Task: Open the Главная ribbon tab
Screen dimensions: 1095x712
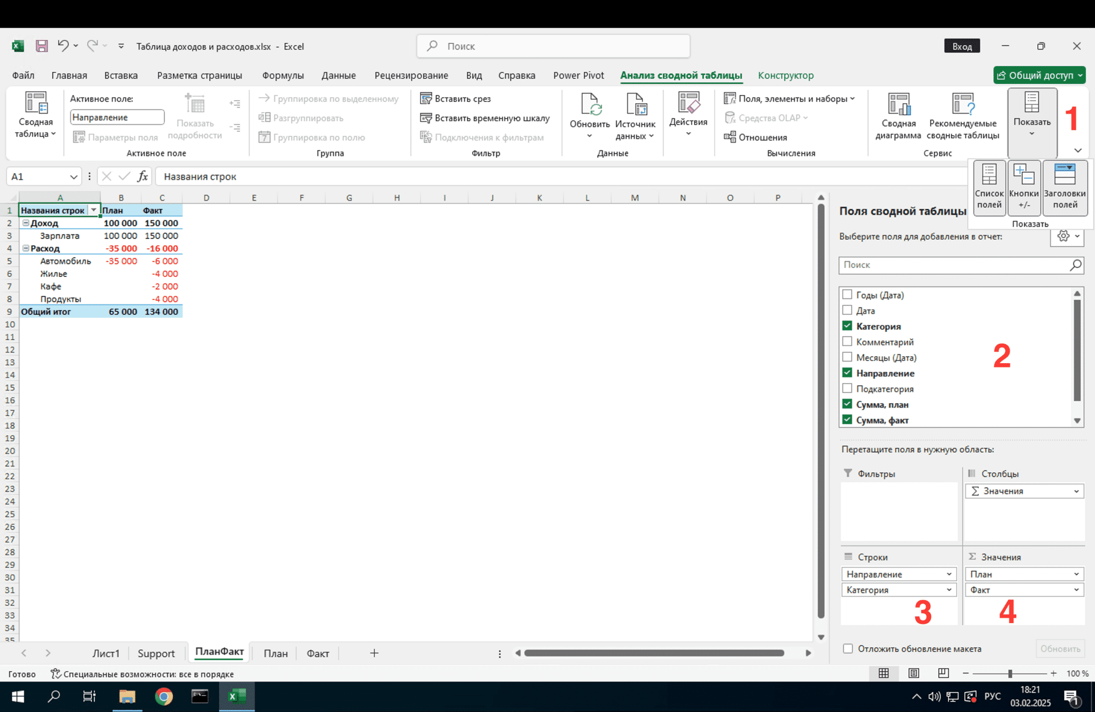Action: 69,75
